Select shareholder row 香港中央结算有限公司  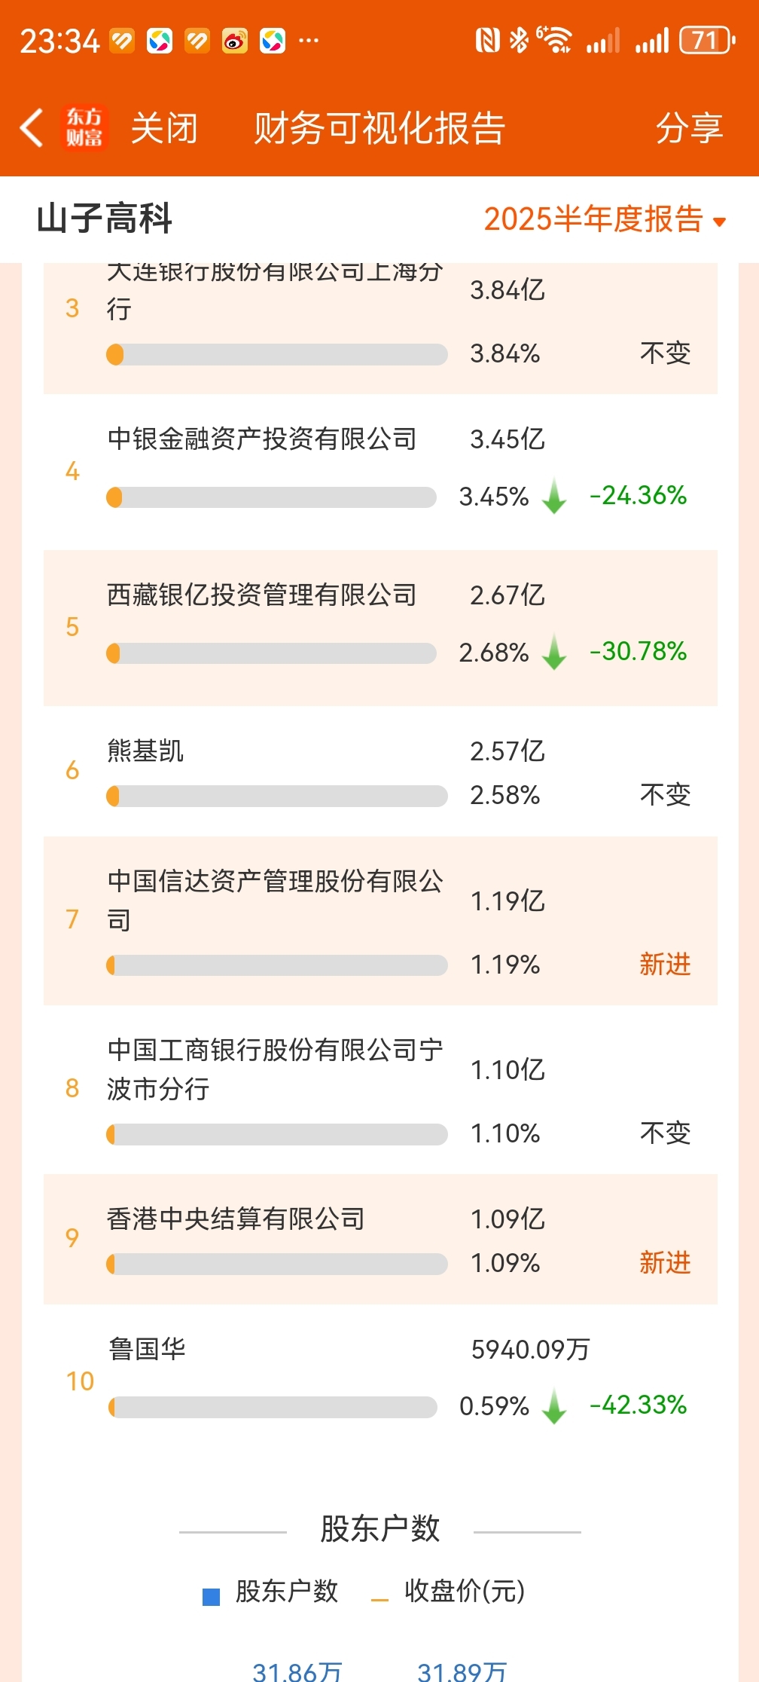coord(380,1240)
